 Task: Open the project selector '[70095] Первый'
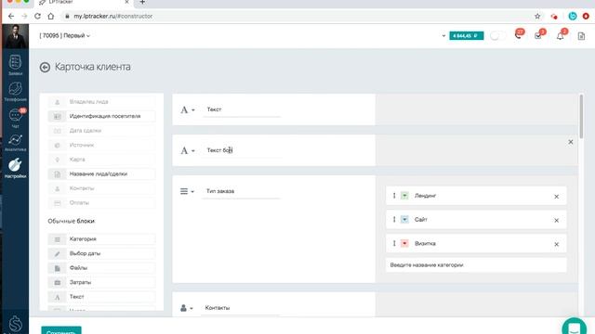tap(64, 35)
